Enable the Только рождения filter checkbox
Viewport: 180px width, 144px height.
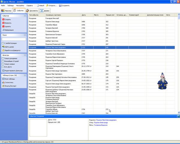pos(3,58)
